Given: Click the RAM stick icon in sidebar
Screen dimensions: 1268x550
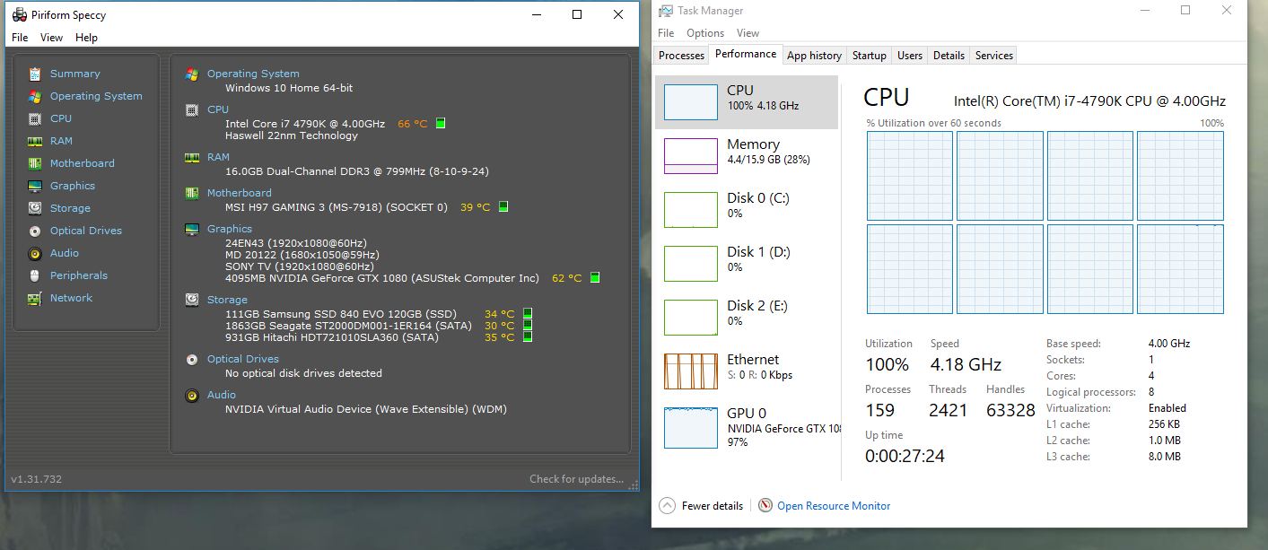Looking at the screenshot, I should click(35, 141).
